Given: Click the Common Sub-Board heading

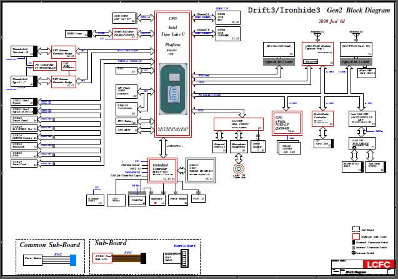Looking at the screenshot, I should (49, 245).
